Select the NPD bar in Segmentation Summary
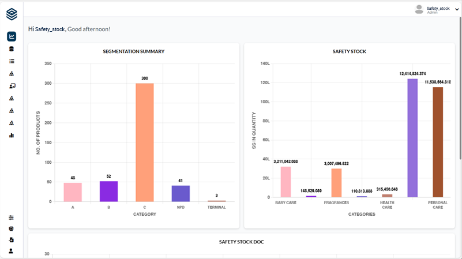 click(181, 193)
